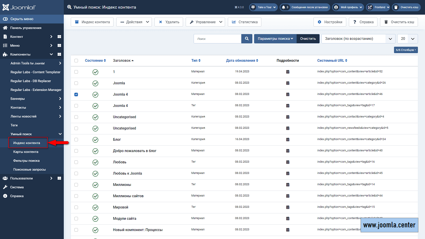Open calendar details icon for Joomla category row

tap(288, 83)
